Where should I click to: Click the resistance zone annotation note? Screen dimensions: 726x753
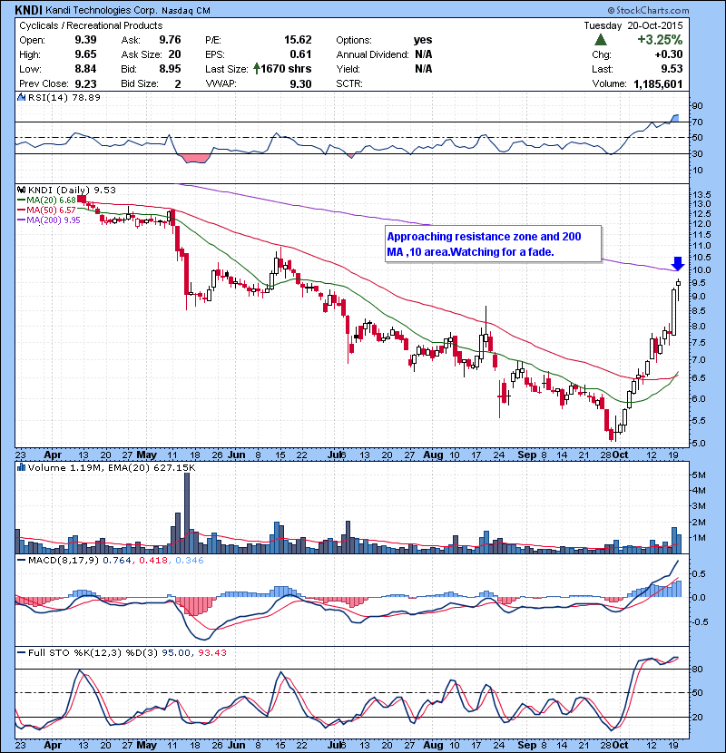coord(493,244)
